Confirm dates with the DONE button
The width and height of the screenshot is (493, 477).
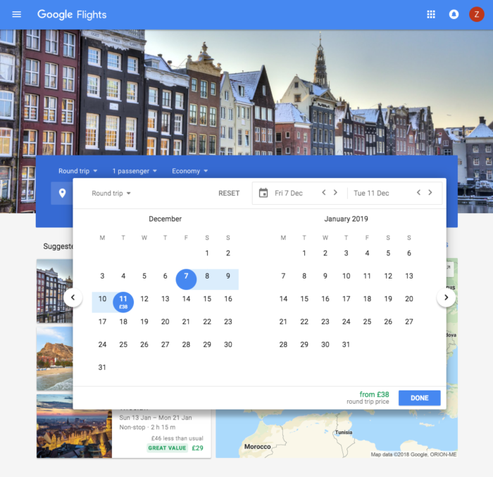419,398
